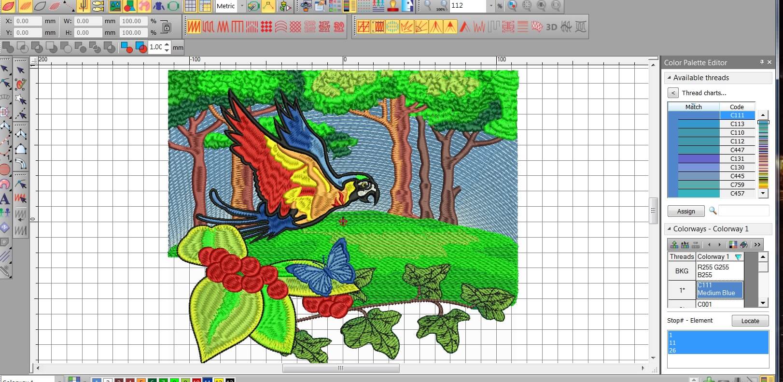Screen dimensions: 783x382
Task: Open the Metric units dropdown
Action: tap(242, 6)
